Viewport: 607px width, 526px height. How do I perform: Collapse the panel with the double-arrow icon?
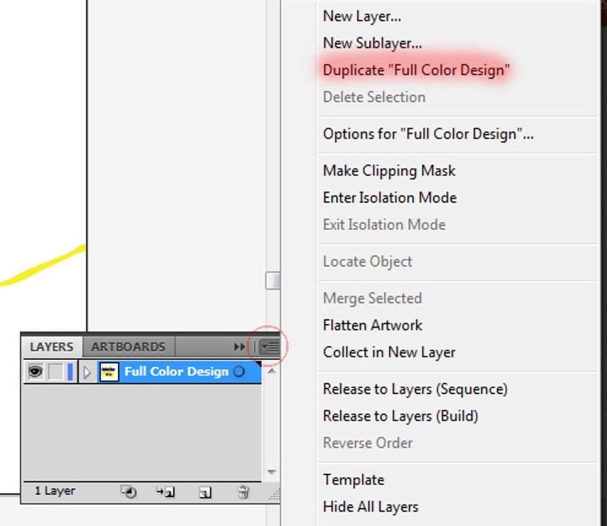(x=239, y=347)
